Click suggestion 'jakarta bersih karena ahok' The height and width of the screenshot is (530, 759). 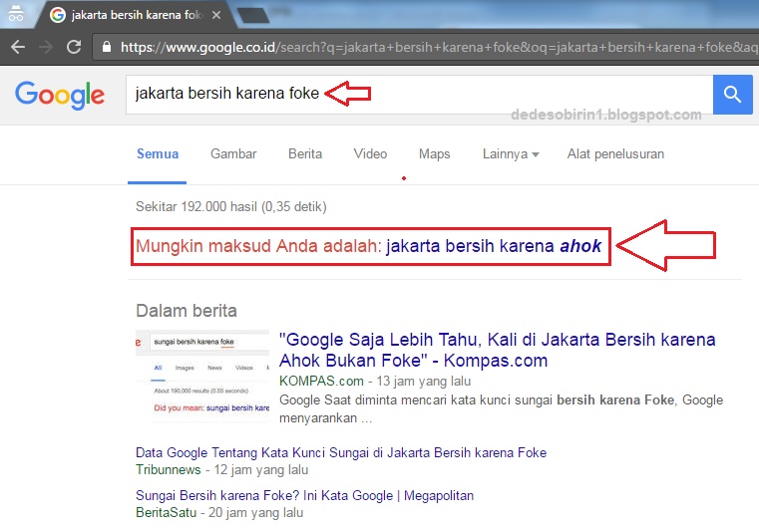pyautogui.click(x=494, y=246)
